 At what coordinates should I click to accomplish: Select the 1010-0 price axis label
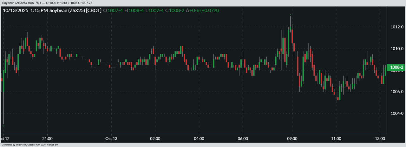[x=396, y=49]
